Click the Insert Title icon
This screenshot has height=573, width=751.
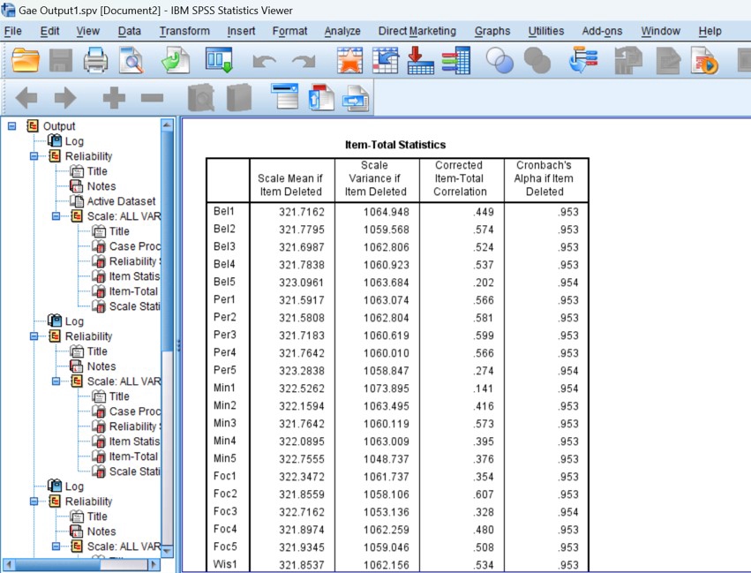[x=321, y=97]
